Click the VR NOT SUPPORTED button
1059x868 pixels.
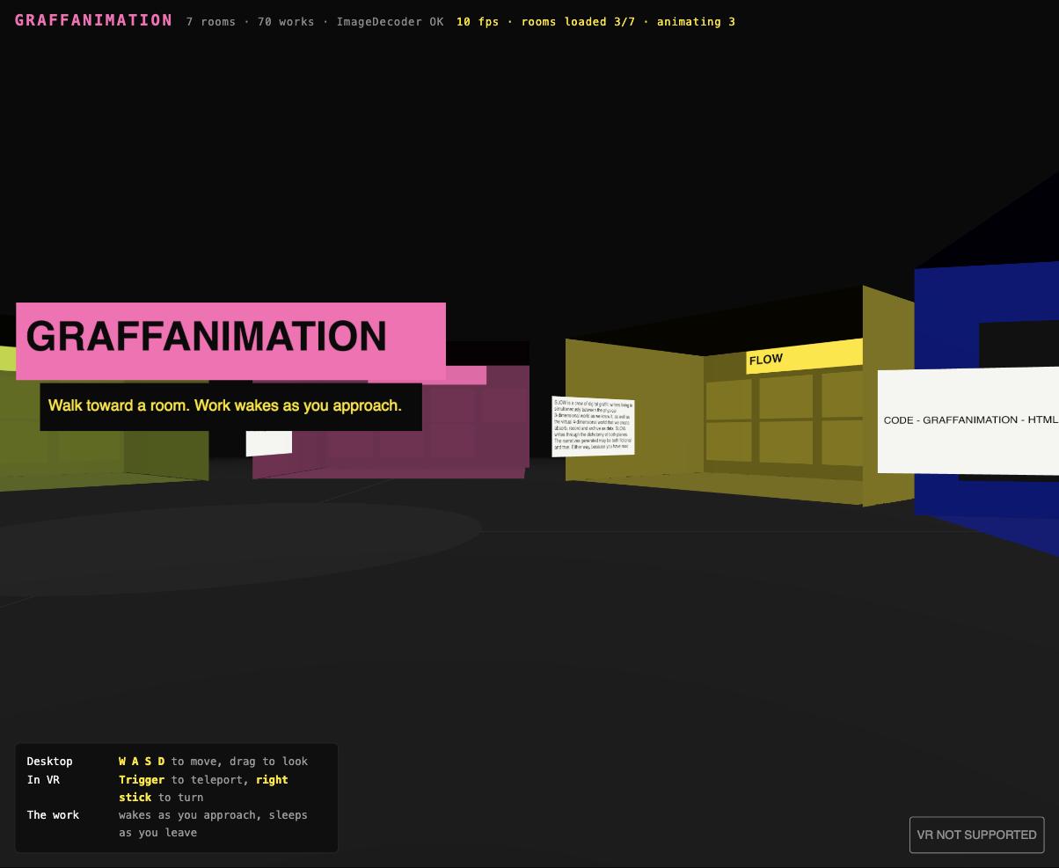pos(976,835)
